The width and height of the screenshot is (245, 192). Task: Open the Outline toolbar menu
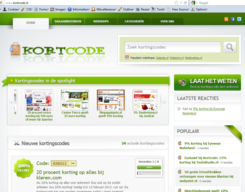(126, 9)
